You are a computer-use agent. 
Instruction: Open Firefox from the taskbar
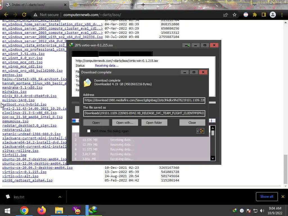[42, 210]
